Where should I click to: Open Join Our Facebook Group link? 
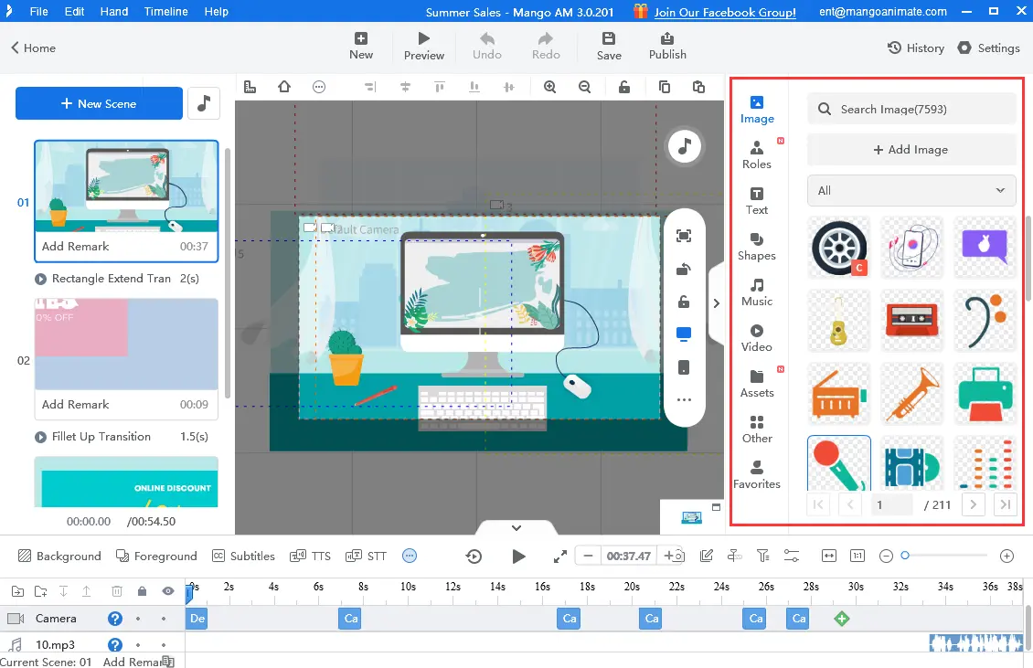[725, 12]
